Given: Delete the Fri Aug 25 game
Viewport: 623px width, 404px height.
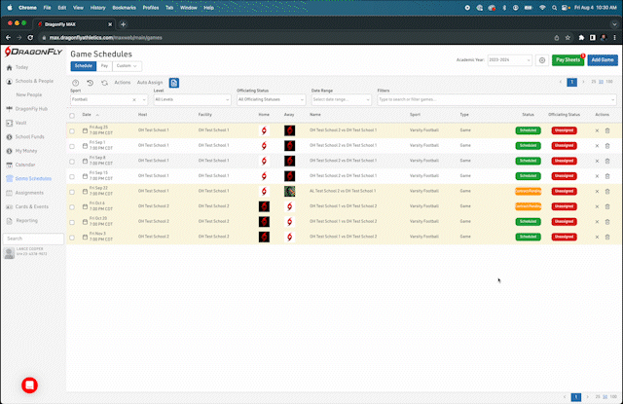Looking at the screenshot, I should 607,129.
